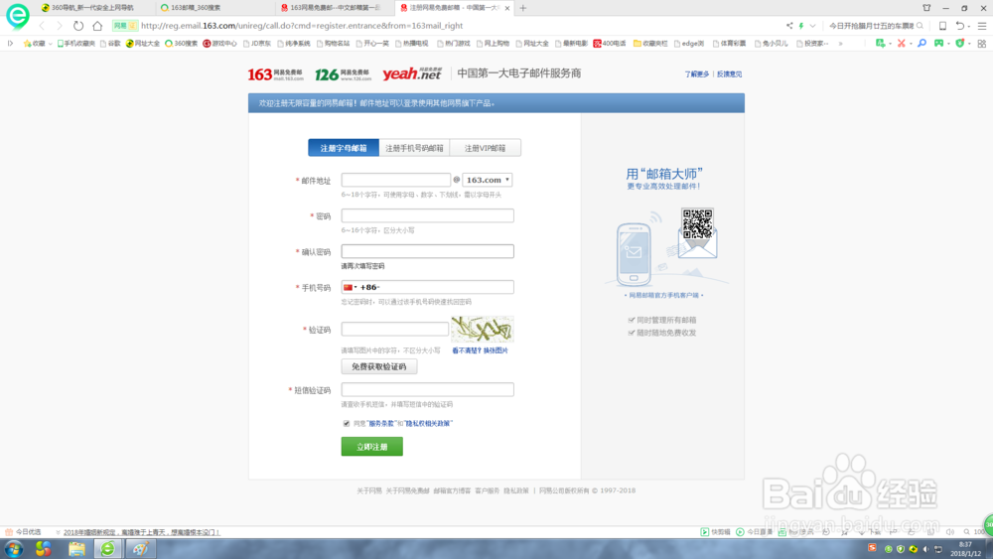Go back with the browser back arrow

42,26
